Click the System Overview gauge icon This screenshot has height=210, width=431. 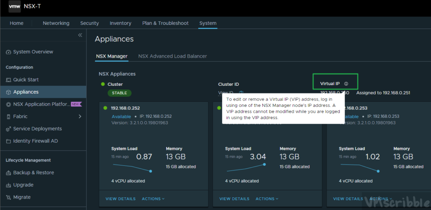8,52
